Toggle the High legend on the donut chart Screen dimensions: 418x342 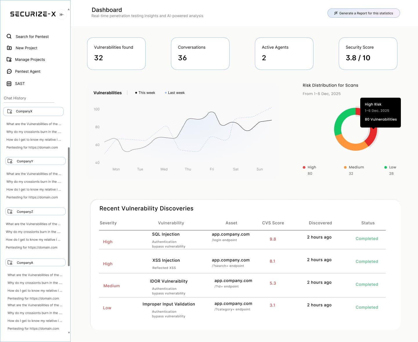point(310,167)
